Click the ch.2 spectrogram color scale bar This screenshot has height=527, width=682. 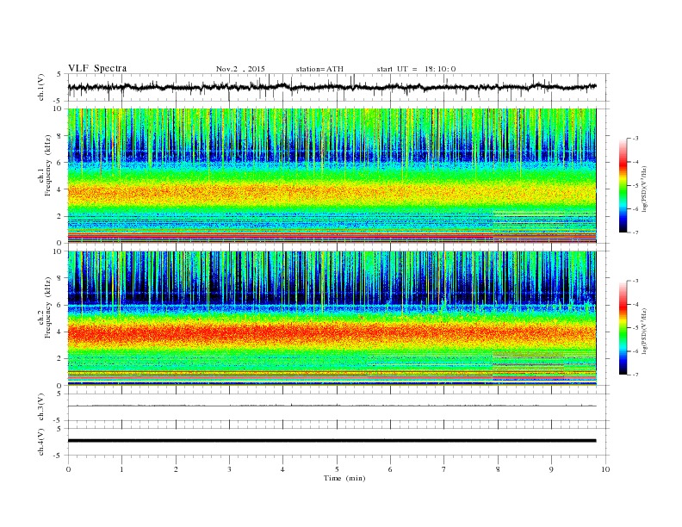point(623,328)
